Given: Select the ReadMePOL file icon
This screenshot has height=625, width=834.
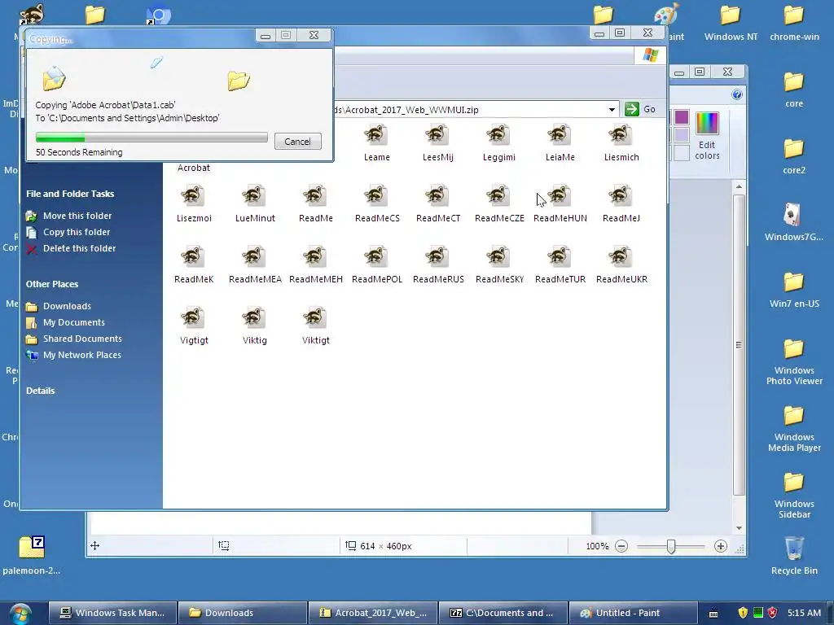Looking at the screenshot, I should (376, 257).
